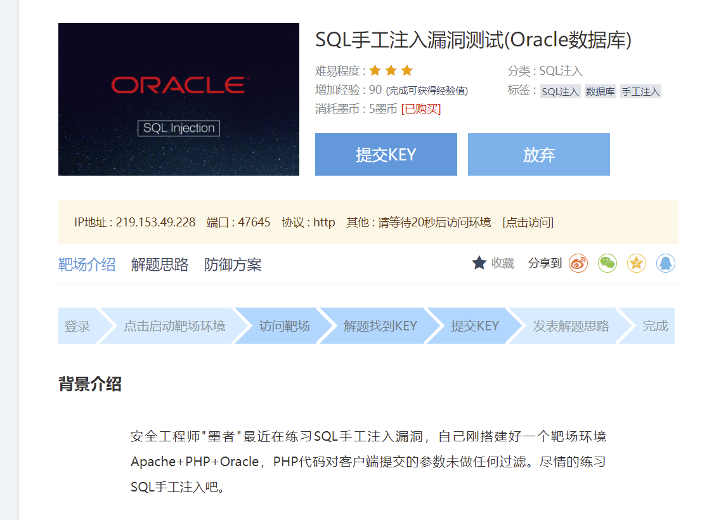This screenshot has width=714, height=520.
Task: Click the third star on difficulty rating
Action: pyautogui.click(x=408, y=70)
